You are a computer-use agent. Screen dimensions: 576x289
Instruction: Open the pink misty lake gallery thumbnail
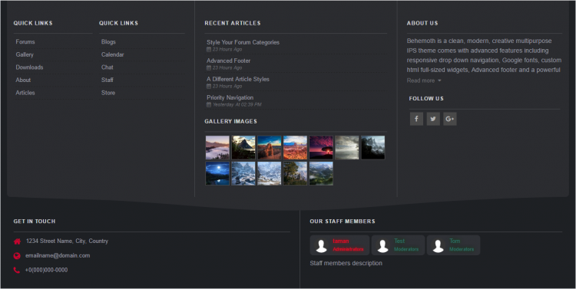[x=217, y=147]
